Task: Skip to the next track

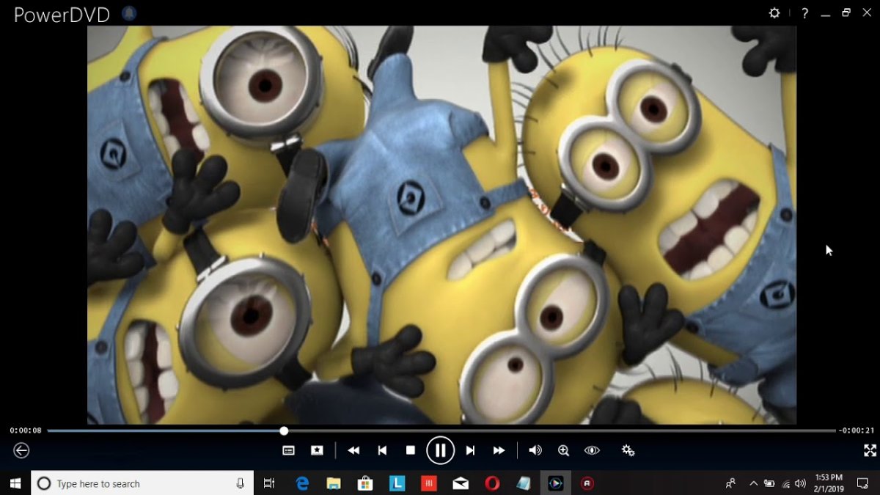Action: click(x=471, y=450)
